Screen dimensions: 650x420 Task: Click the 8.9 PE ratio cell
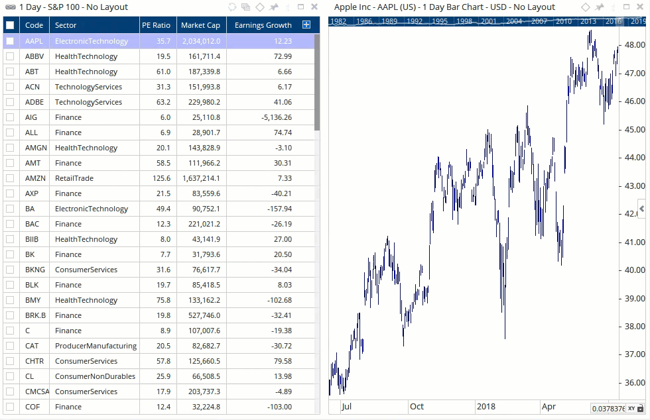[158, 331]
